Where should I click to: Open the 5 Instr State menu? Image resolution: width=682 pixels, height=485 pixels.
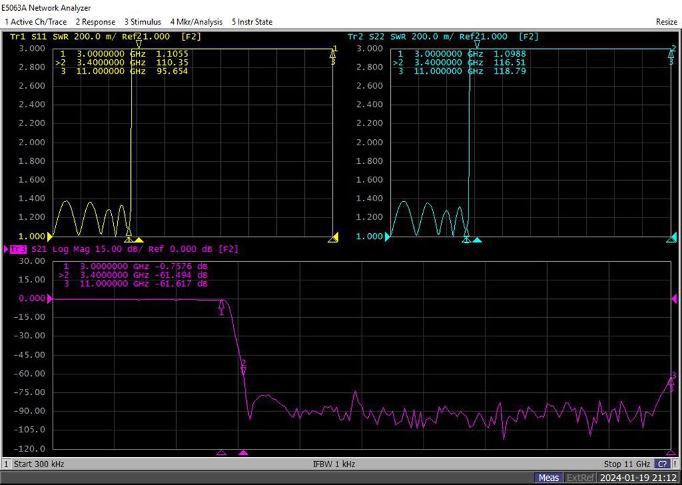click(x=252, y=22)
